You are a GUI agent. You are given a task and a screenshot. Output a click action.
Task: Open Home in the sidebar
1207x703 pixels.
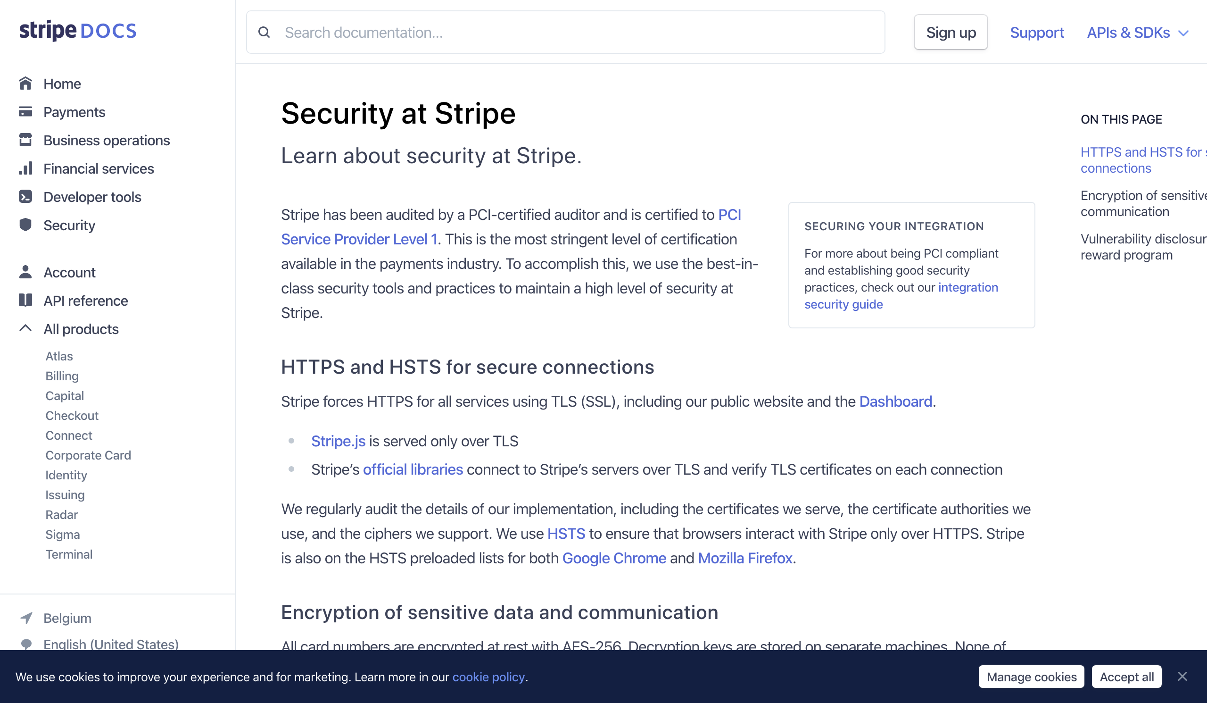click(62, 84)
